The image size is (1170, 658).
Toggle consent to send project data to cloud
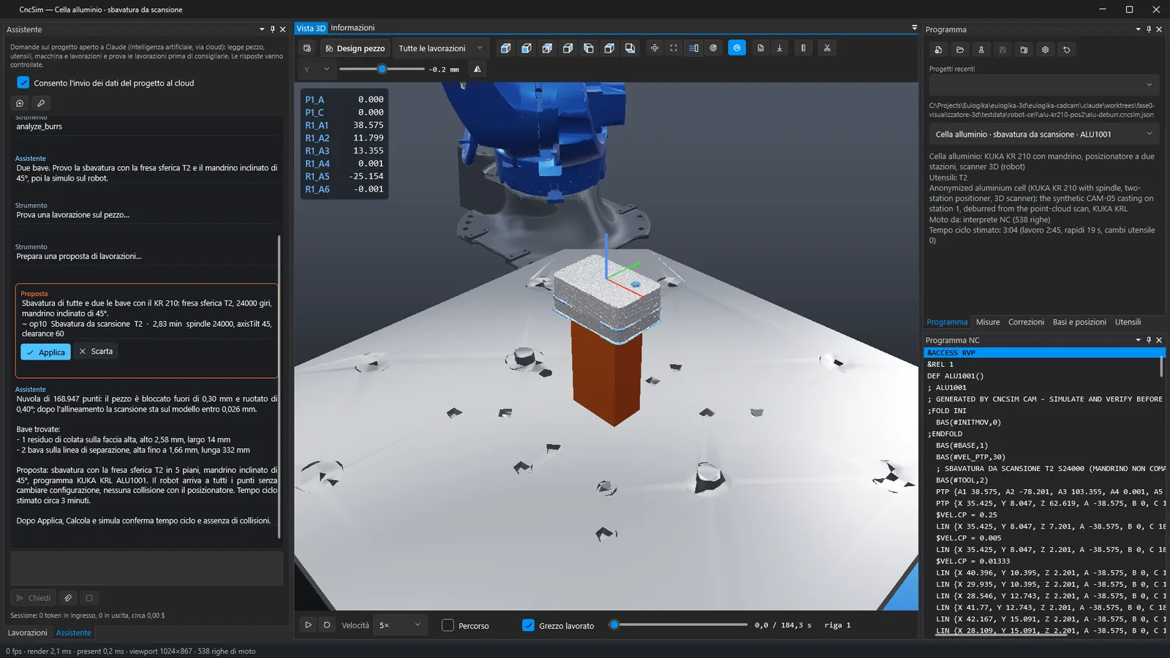pyautogui.click(x=23, y=83)
